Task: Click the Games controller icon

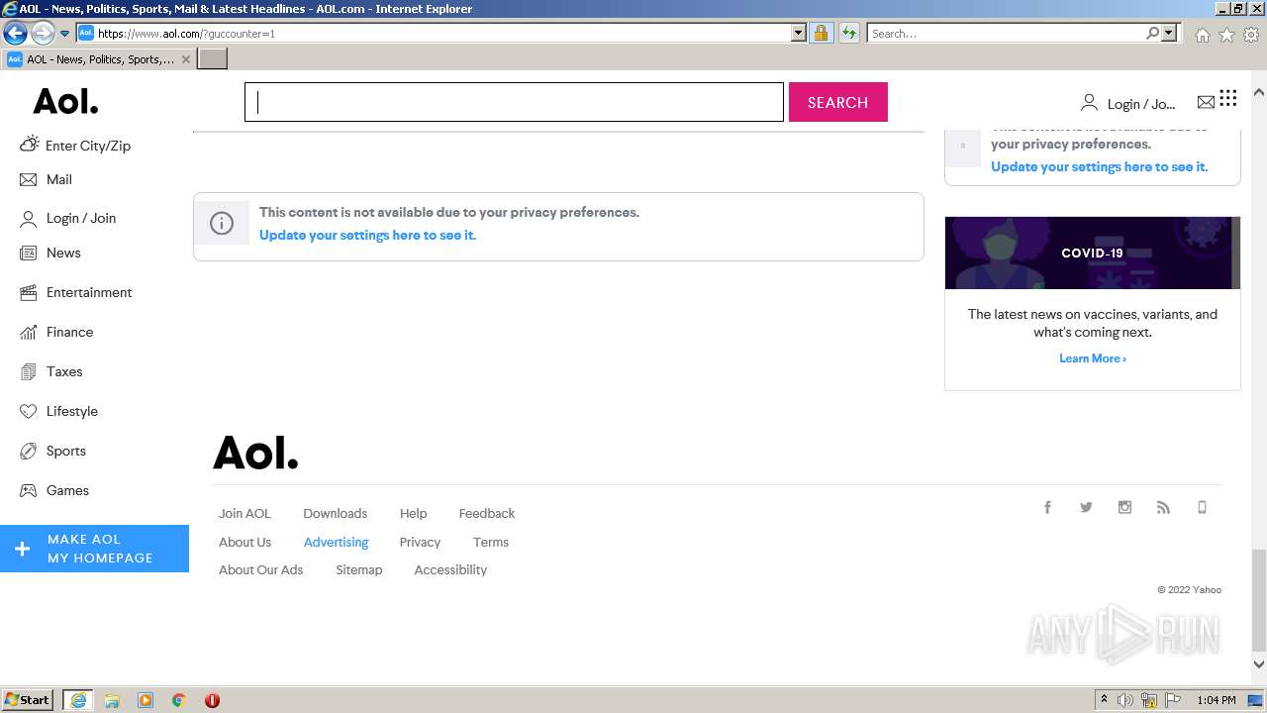Action: [x=28, y=491]
